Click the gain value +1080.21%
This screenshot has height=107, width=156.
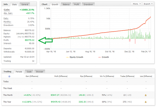[27, 10]
